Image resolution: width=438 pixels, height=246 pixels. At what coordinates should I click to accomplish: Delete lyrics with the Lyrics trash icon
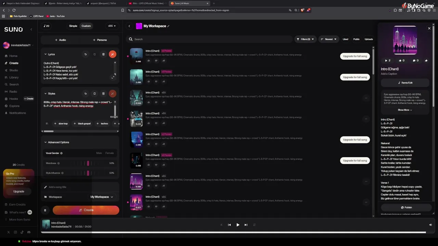103,54
